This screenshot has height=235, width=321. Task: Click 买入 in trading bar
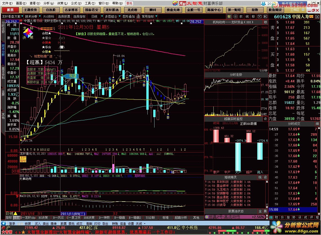point(38,224)
